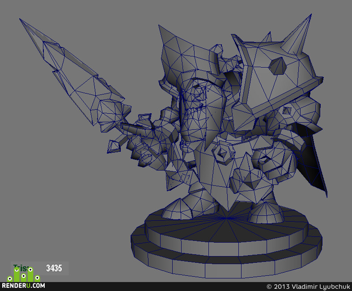Click the green monster mascot icon

point(24,274)
